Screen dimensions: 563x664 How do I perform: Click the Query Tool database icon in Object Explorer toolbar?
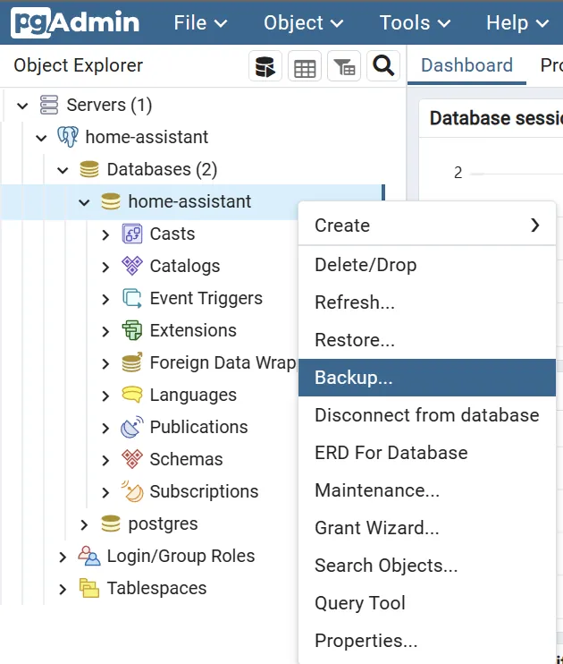tap(265, 66)
